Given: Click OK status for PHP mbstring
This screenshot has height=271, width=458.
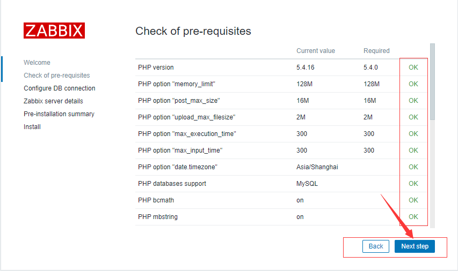Looking at the screenshot, I should pos(413,217).
